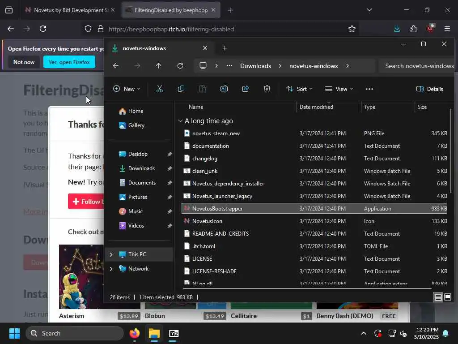Select the README-AND-CREDITS text document
Viewport: 458px width, 344px height.
[x=314, y=234]
